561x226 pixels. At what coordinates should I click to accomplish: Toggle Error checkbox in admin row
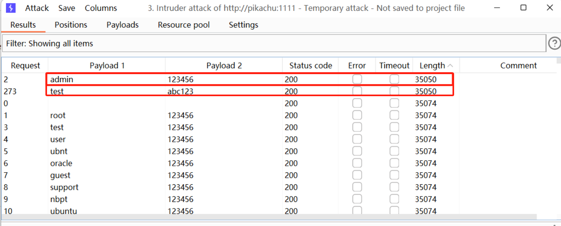tap(357, 79)
